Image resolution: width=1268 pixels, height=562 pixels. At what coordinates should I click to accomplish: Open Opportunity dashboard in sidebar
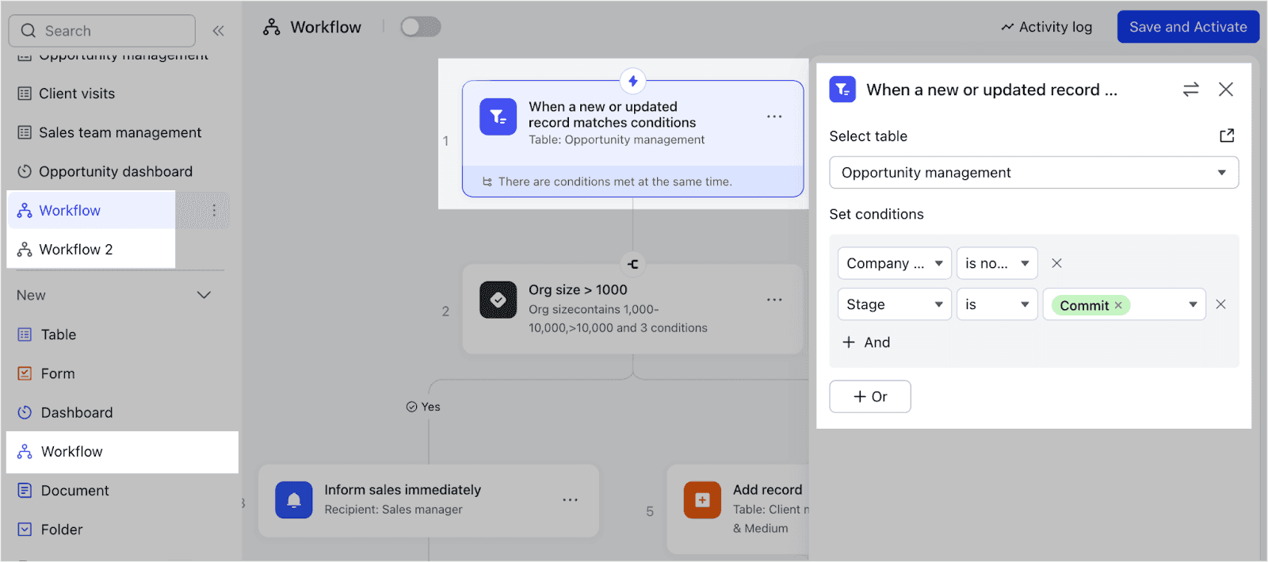(x=116, y=171)
